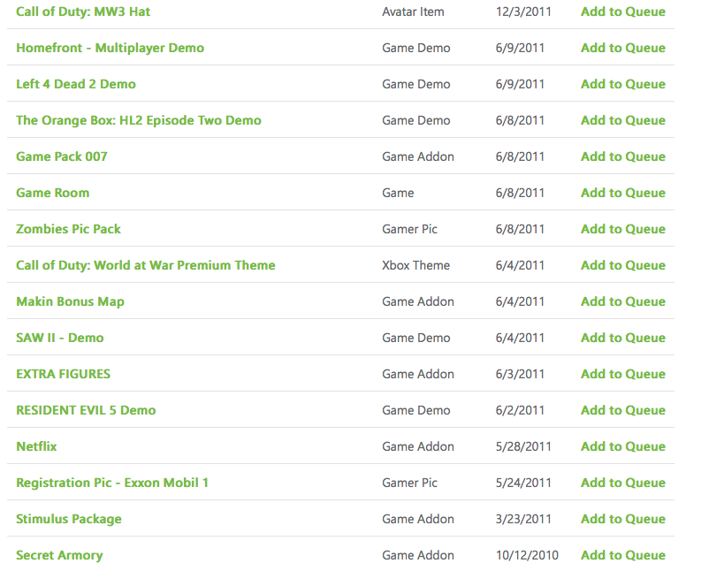The width and height of the screenshot is (701, 571).
Task: Add SAW II - Demo to queue
Action: click(623, 338)
